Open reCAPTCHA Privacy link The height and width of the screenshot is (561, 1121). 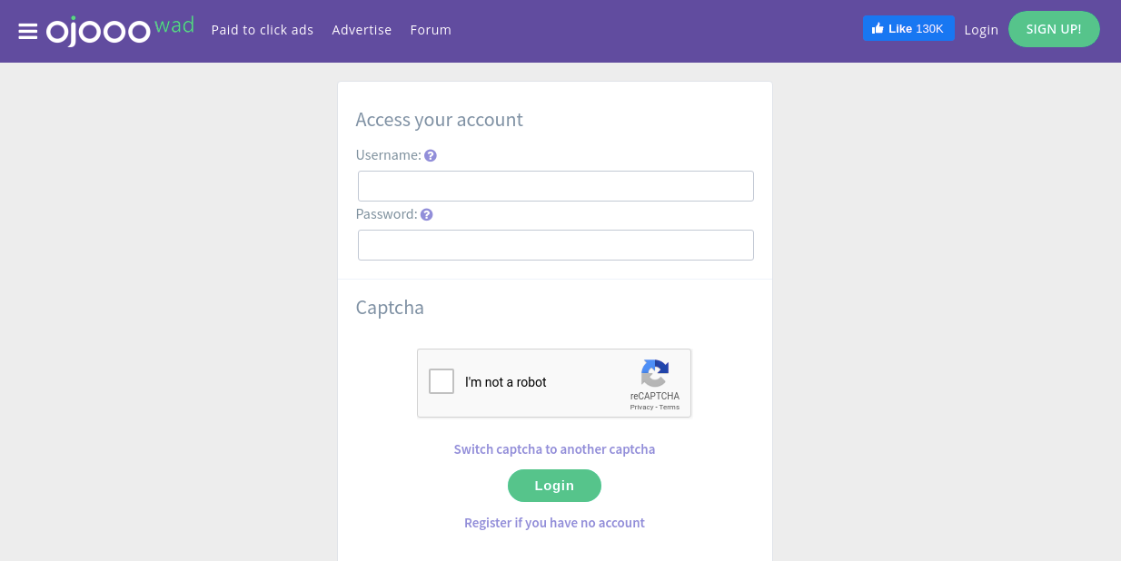click(641, 408)
